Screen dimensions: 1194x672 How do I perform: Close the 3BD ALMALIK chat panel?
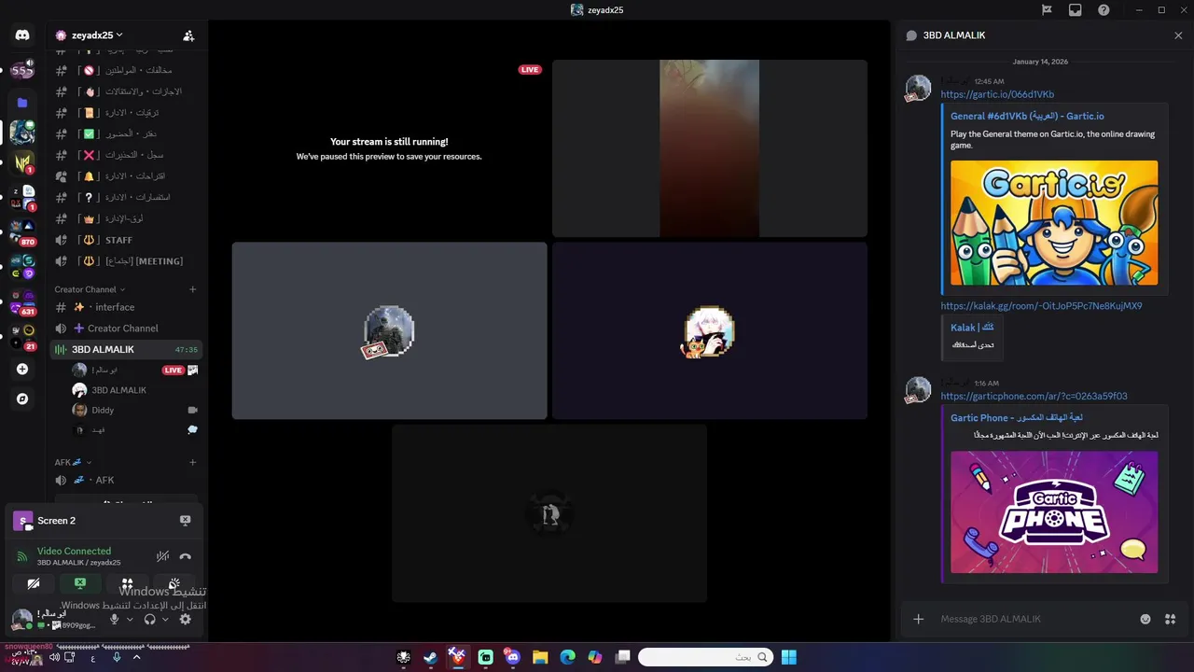[1178, 35]
